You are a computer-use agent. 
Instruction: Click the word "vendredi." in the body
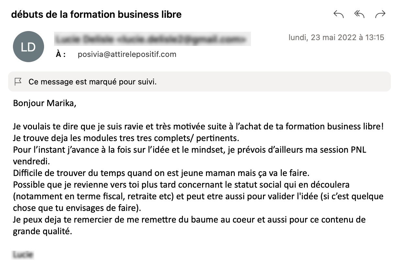[32, 161]
